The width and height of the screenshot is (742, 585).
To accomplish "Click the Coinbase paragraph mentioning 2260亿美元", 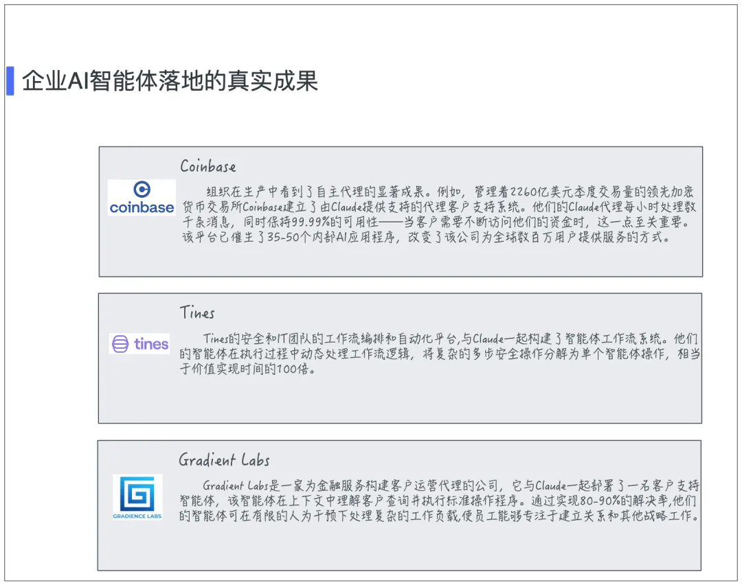I will (439, 214).
